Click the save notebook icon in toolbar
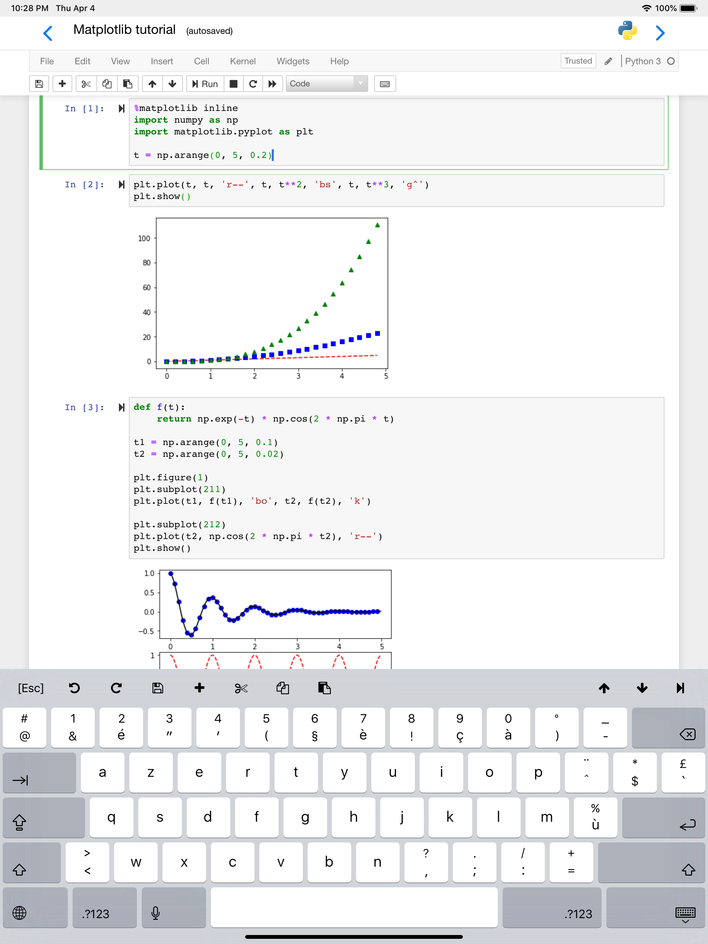This screenshot has width=708, height=944. (x=39, y=84)
